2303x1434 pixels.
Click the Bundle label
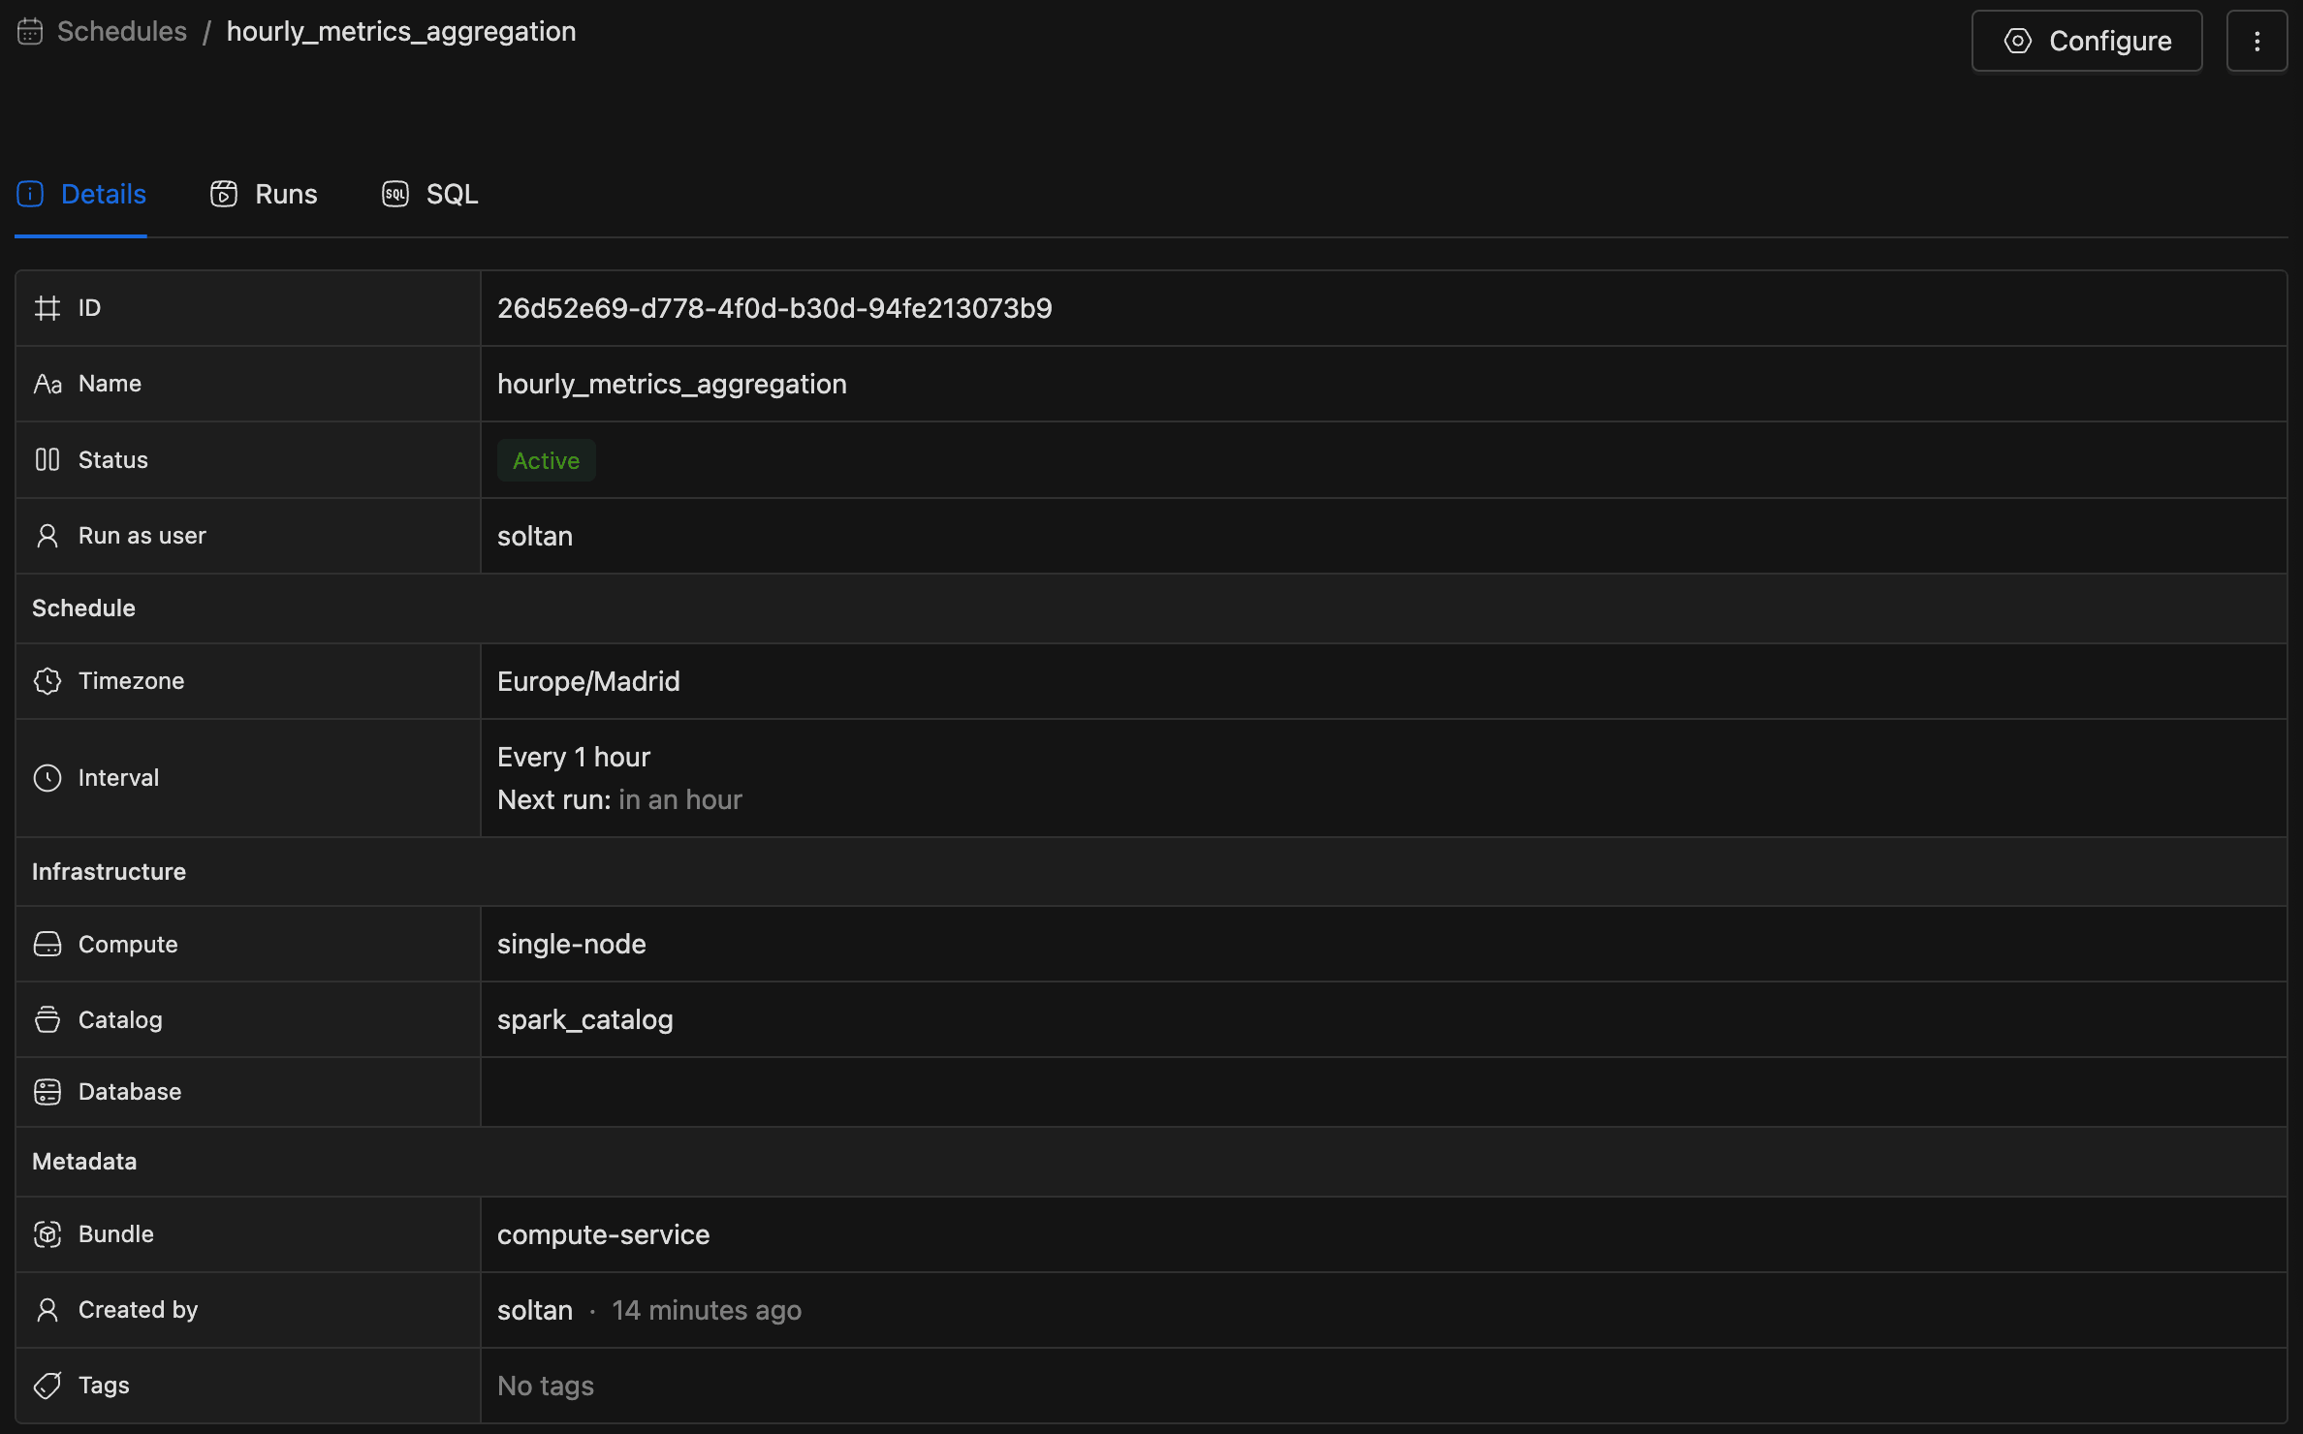(x=116, y=1234)
